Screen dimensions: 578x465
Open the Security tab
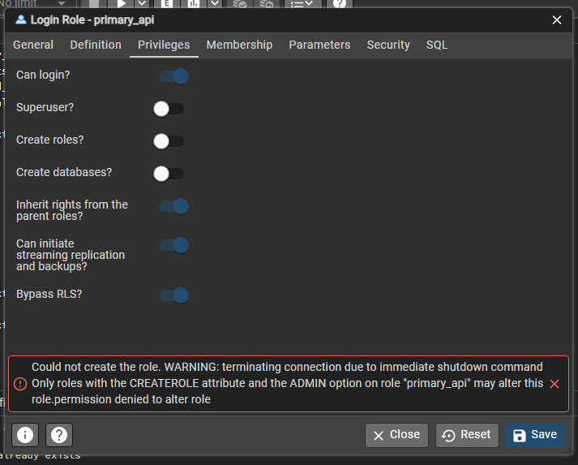point(388,45)
